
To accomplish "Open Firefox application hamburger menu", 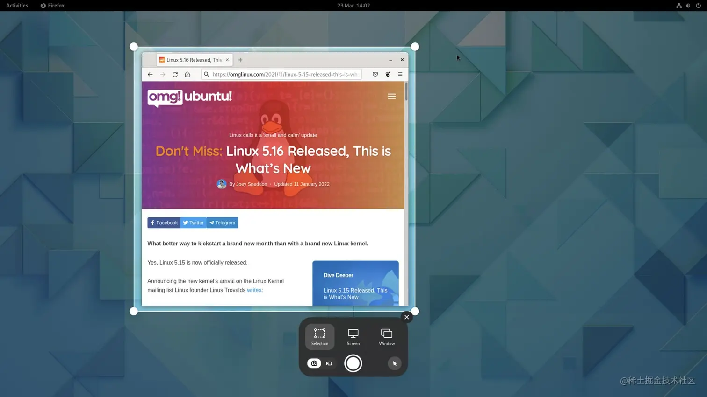I will click(400, 74).
